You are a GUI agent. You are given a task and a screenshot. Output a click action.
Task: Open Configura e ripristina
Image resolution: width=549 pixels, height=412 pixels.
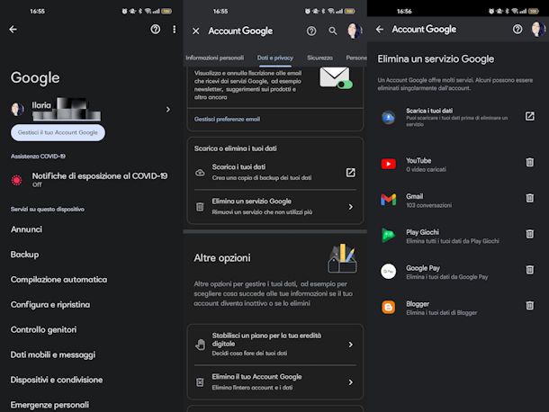coord(50,305)
